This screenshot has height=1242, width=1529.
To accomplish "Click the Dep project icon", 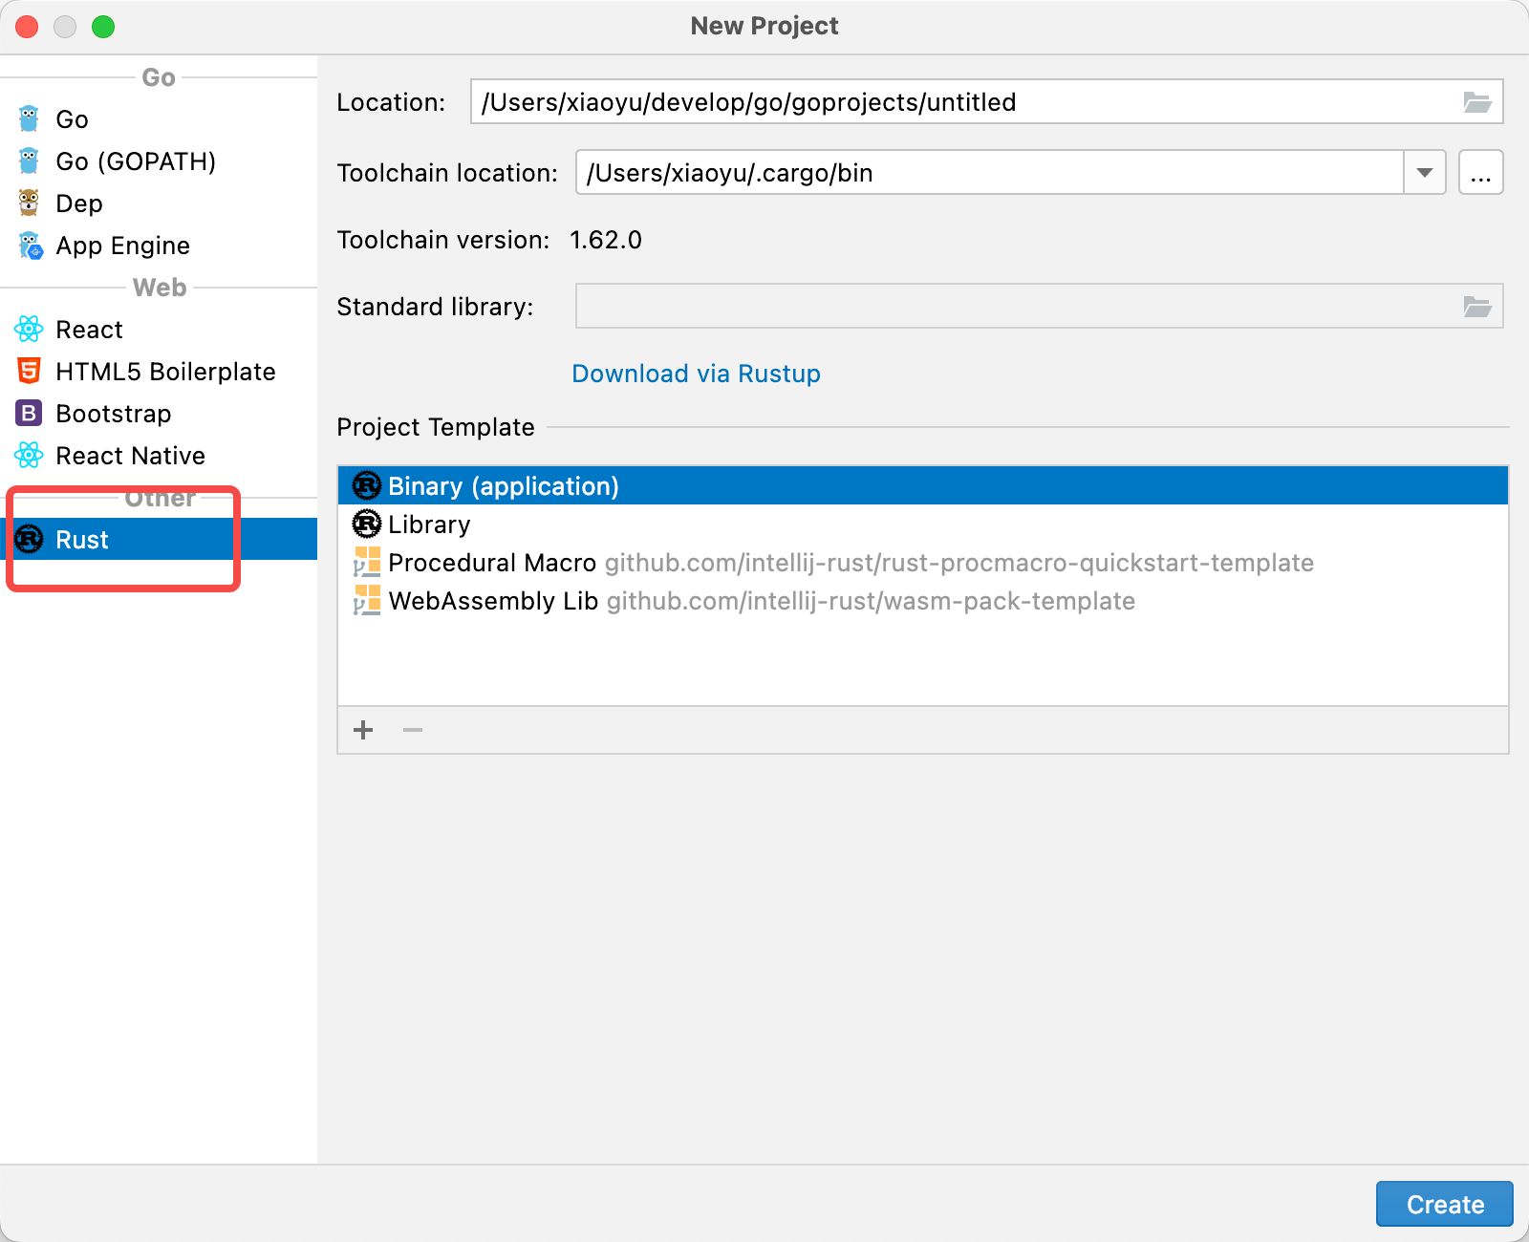I will [x=29, y=203].
